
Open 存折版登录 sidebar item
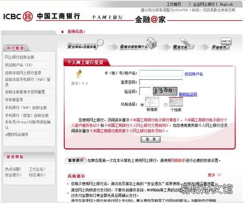click(x=14, y=100)
